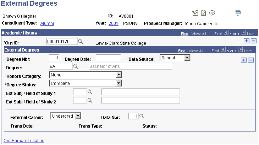Click the Mario Capozzelli prospect manager name

(x=201, y=24)
